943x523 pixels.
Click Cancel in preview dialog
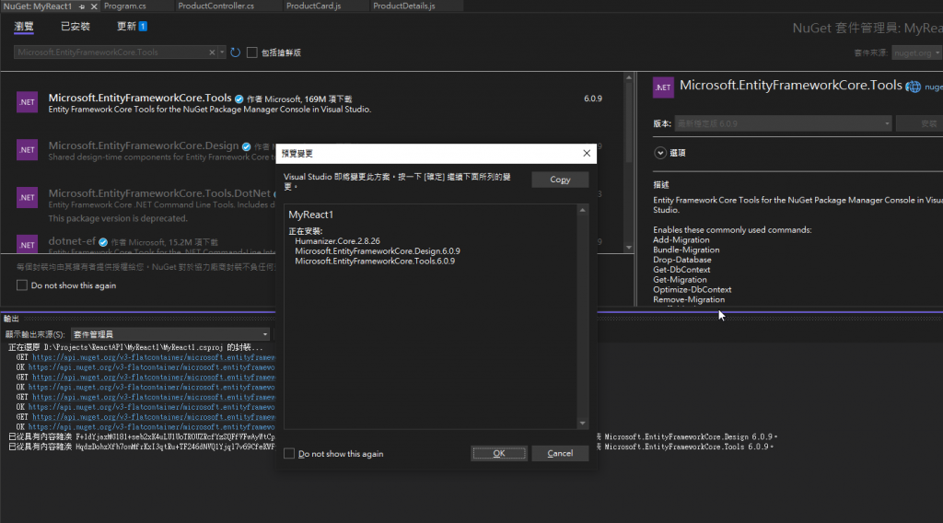point(560,453)
